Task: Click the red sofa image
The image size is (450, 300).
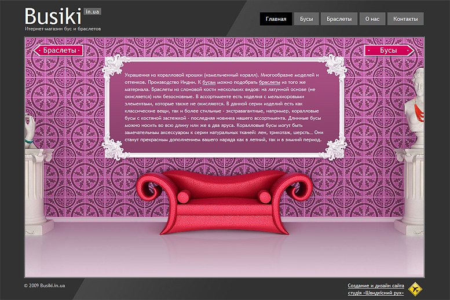Action: [x=224, y=202]
